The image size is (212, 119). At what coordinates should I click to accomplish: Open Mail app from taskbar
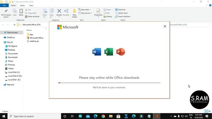[88, 116]
